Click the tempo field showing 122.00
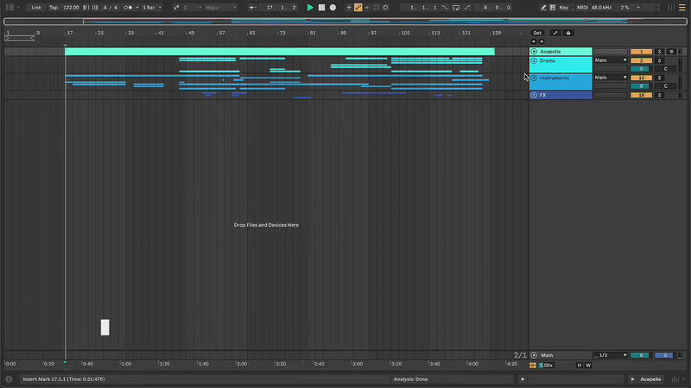 tap(72, 7)
